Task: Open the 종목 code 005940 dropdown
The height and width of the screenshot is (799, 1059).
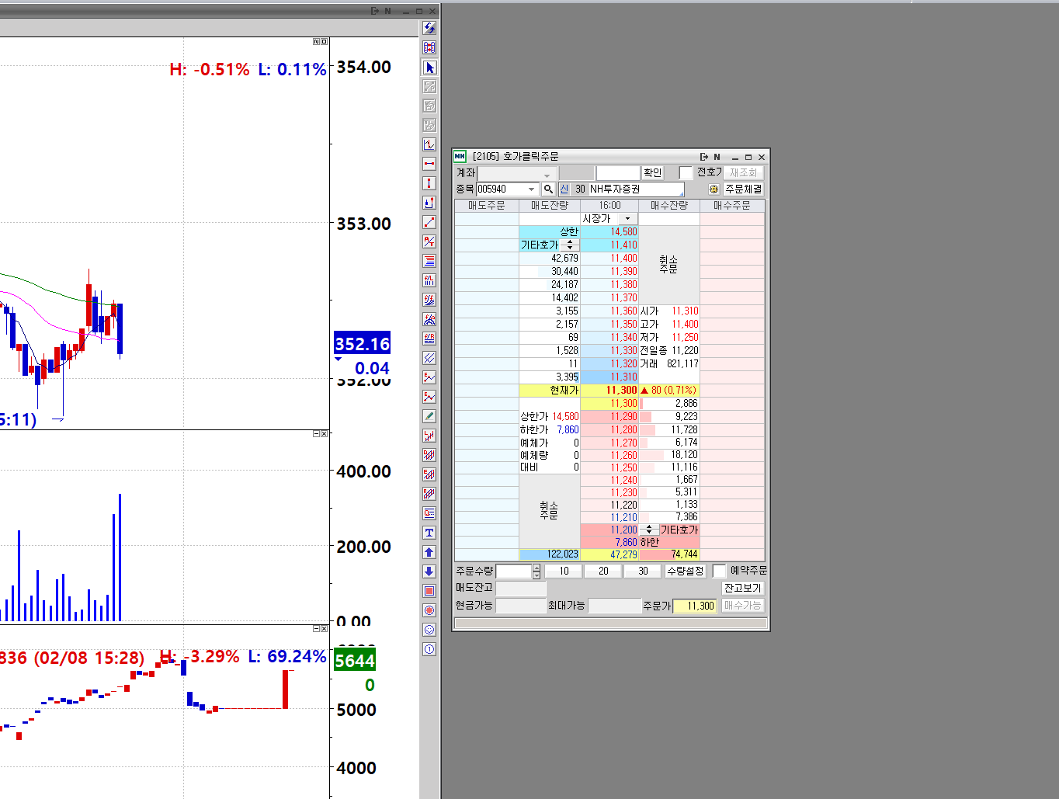Action: tap(532, 189)
